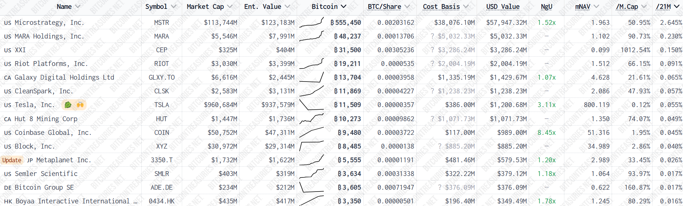Click the CleanSpark bitcoin sparkline chart
Image resolution: width=683 pixels, height=206 pixels.
point(312,91)
